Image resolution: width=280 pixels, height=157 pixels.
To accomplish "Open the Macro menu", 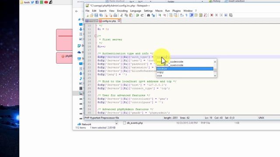I will [159, 11].
